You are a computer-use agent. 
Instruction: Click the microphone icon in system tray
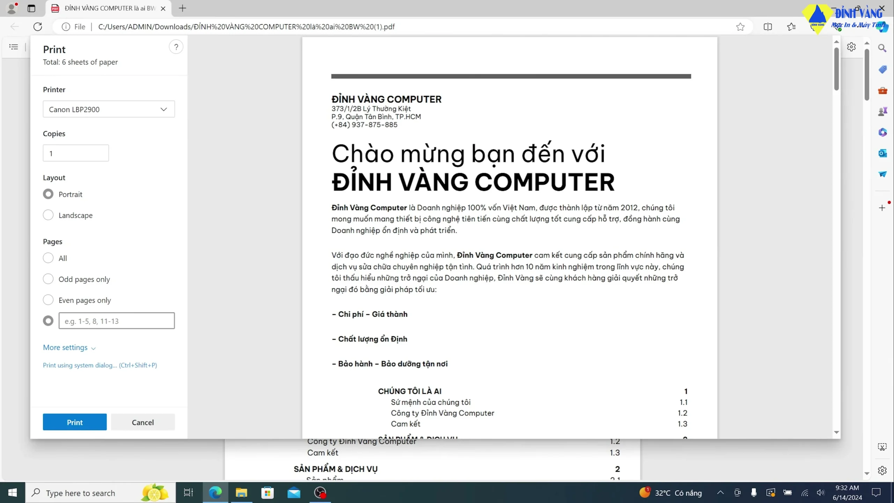(754, 493)
